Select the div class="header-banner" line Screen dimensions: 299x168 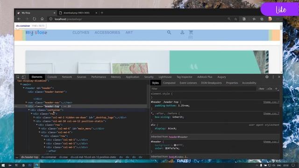(x=47, y=92)
